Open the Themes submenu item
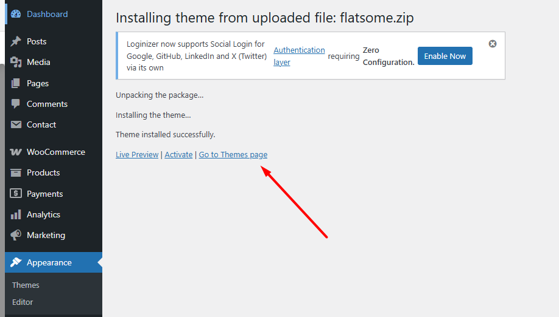The image size is (559, 317). [x=26, y=285]
